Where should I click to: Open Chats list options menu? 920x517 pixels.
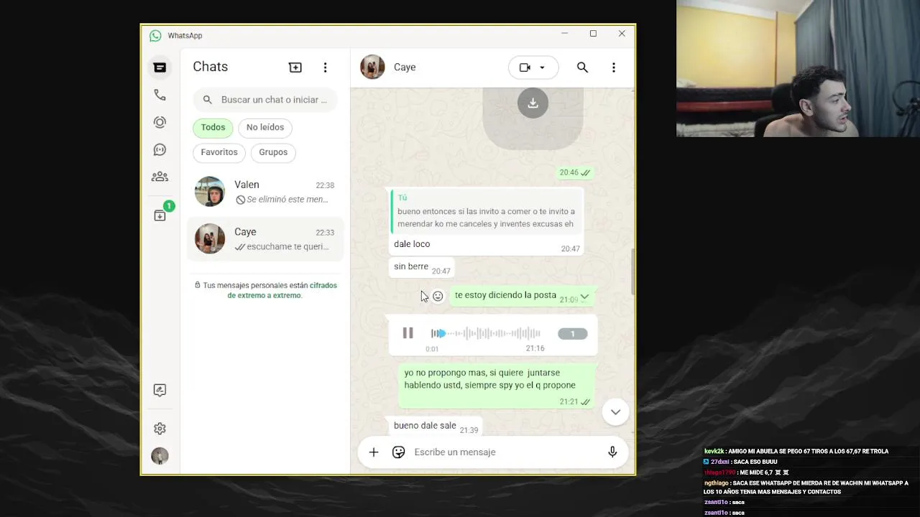325,67
